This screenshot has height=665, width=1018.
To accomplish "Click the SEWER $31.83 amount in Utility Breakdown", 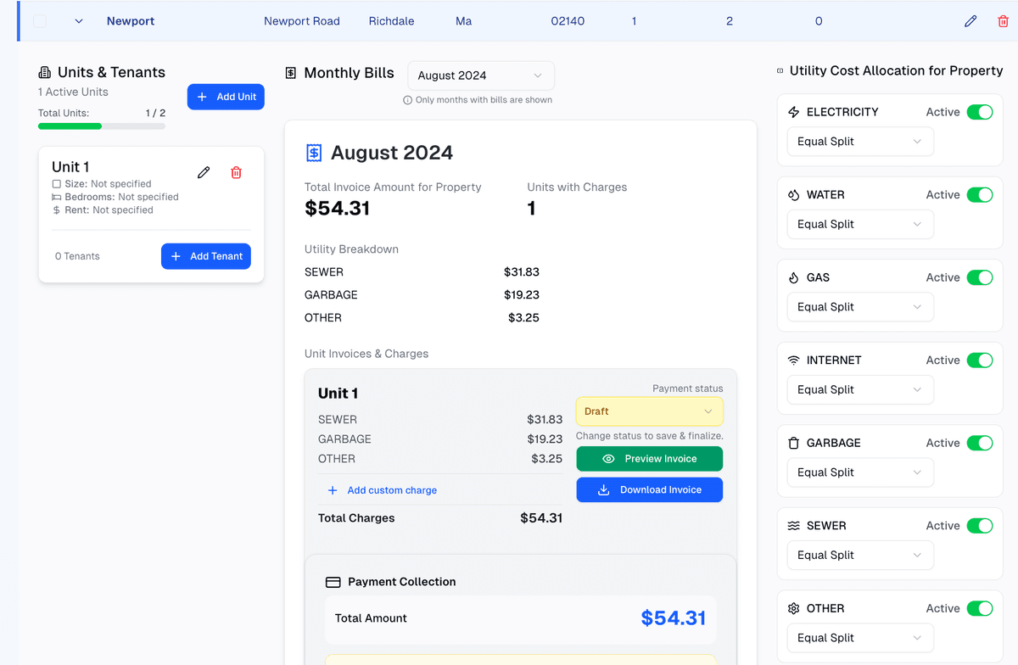I will pyautogui.click(x=521, y=272).
